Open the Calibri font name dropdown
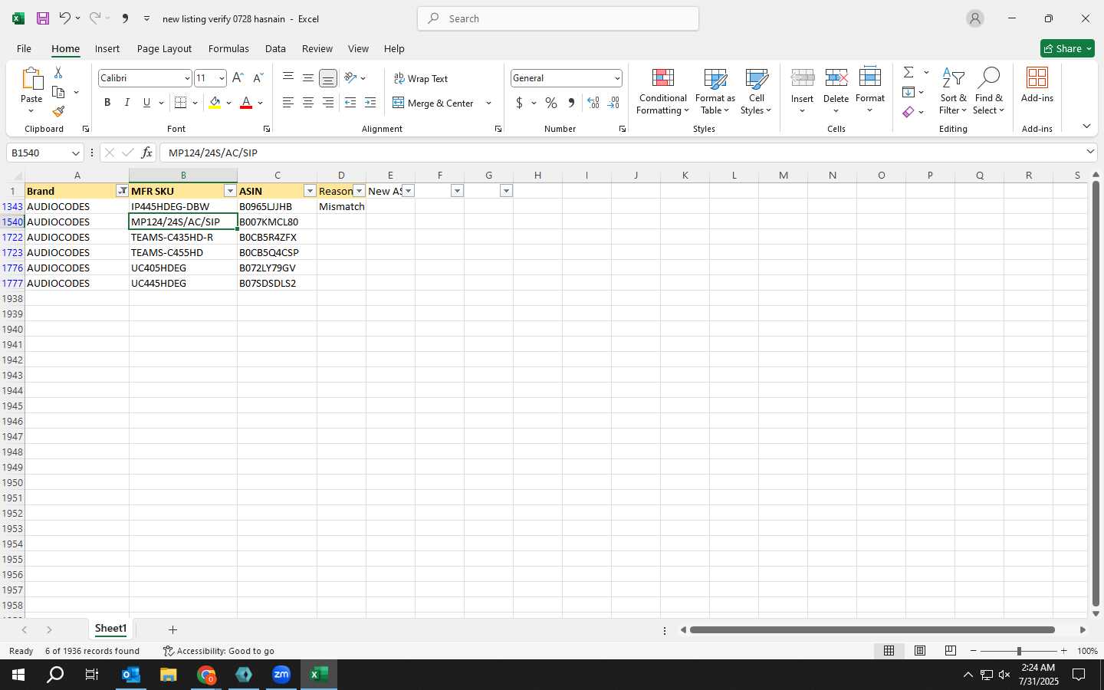1104x690 pixels. [x=186, y=78]
